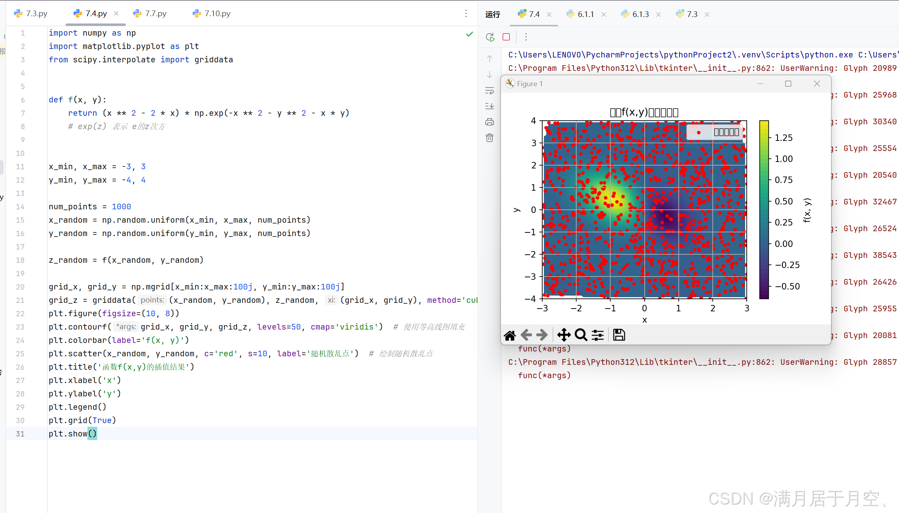Select the matplotlib Pan axes tool
The image size is (899, 513).
tap(564, 335)
